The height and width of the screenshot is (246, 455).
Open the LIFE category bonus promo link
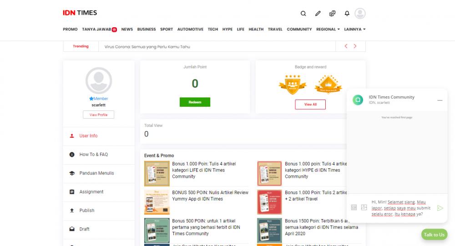tap(204, 170)
